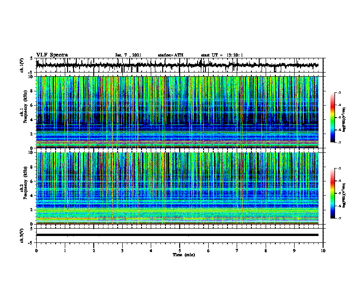Click the "station=ATH" label
The image size is (364, 281).
coord(171,55)
